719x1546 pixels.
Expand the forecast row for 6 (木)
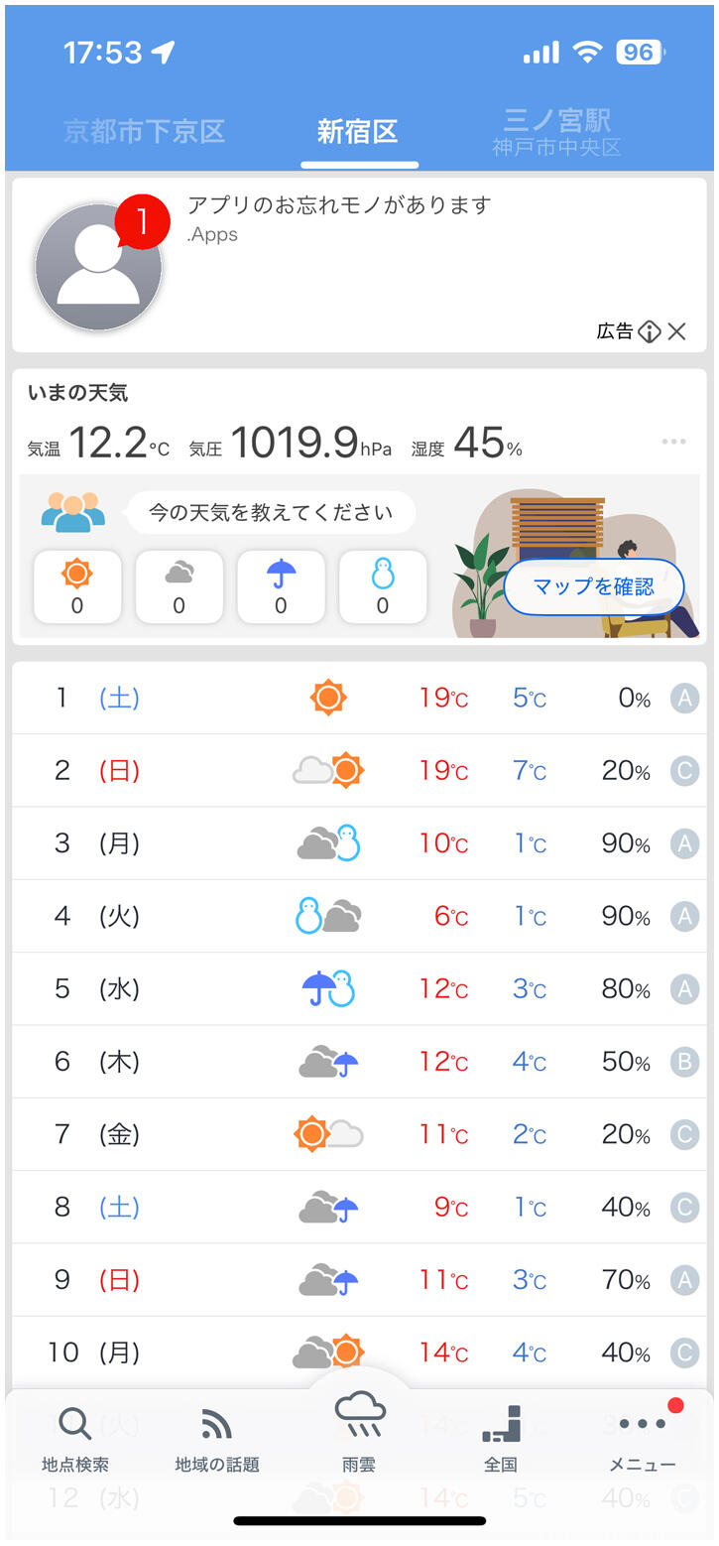tap(359, 1062)
